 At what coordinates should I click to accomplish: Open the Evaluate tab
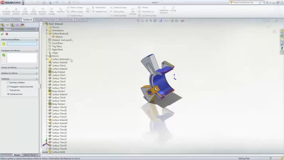click(39, 20)
